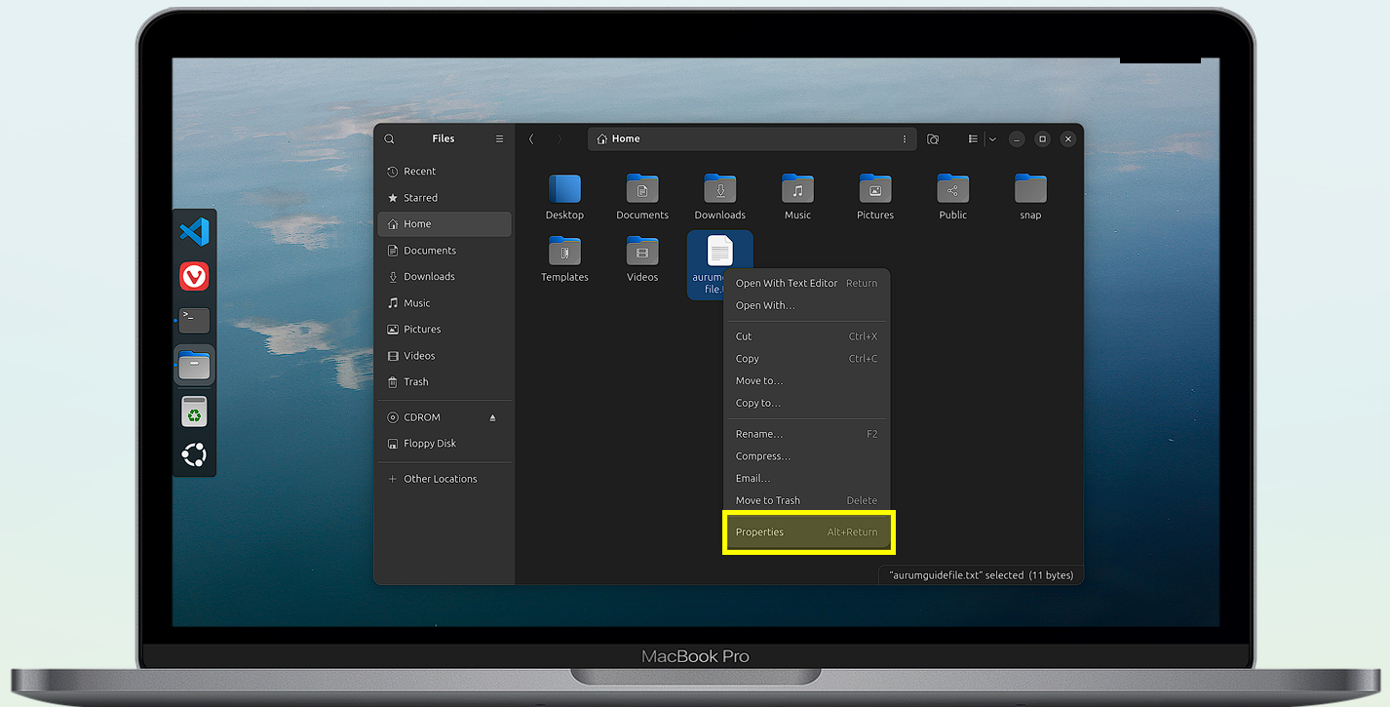The image size is (1390, 707).
Task: Open the Desktop folder icon
Action: [x=564, y=188]
